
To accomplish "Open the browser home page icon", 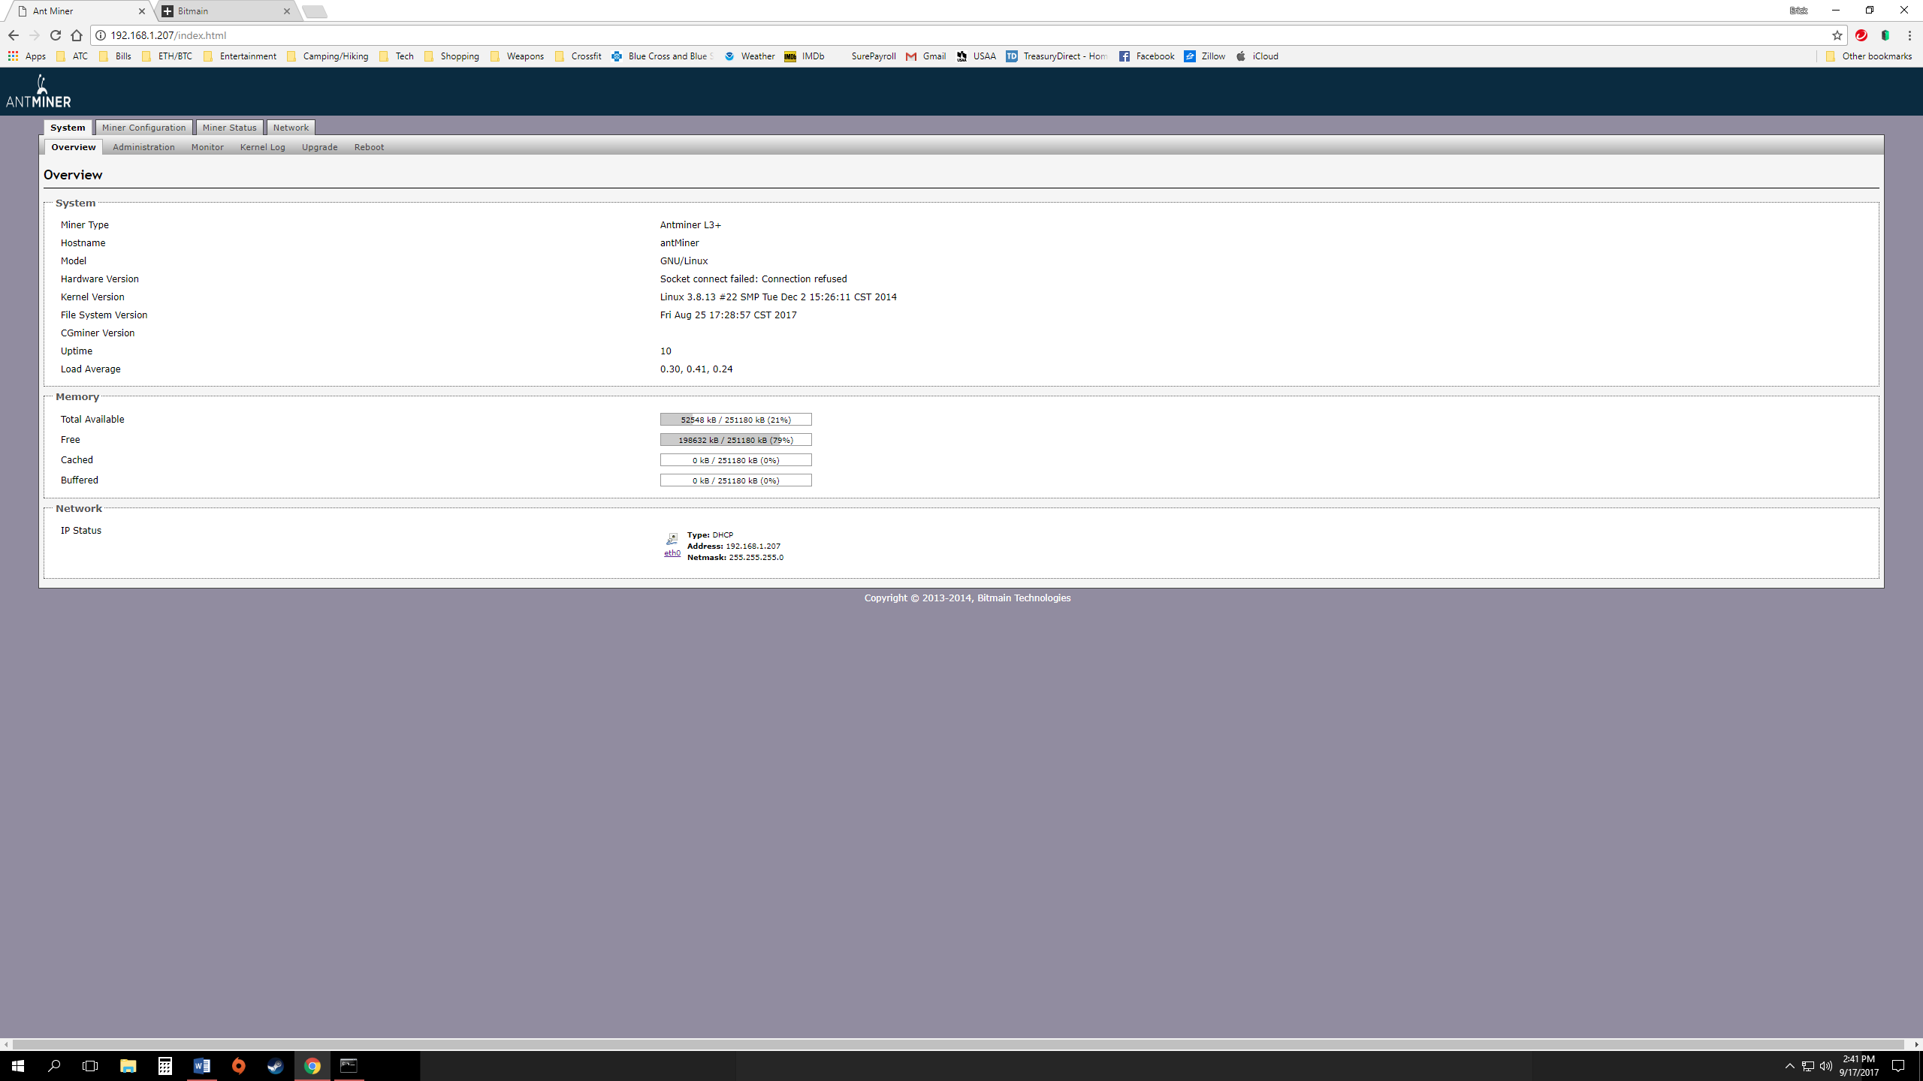I will click(x=77, y=35).
